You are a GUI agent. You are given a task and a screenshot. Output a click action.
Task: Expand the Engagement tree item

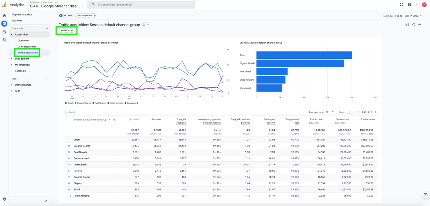click(x=12, y=59)
